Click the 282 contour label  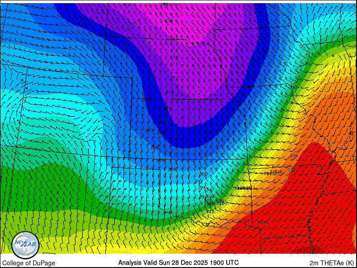[x=149, y=130]
